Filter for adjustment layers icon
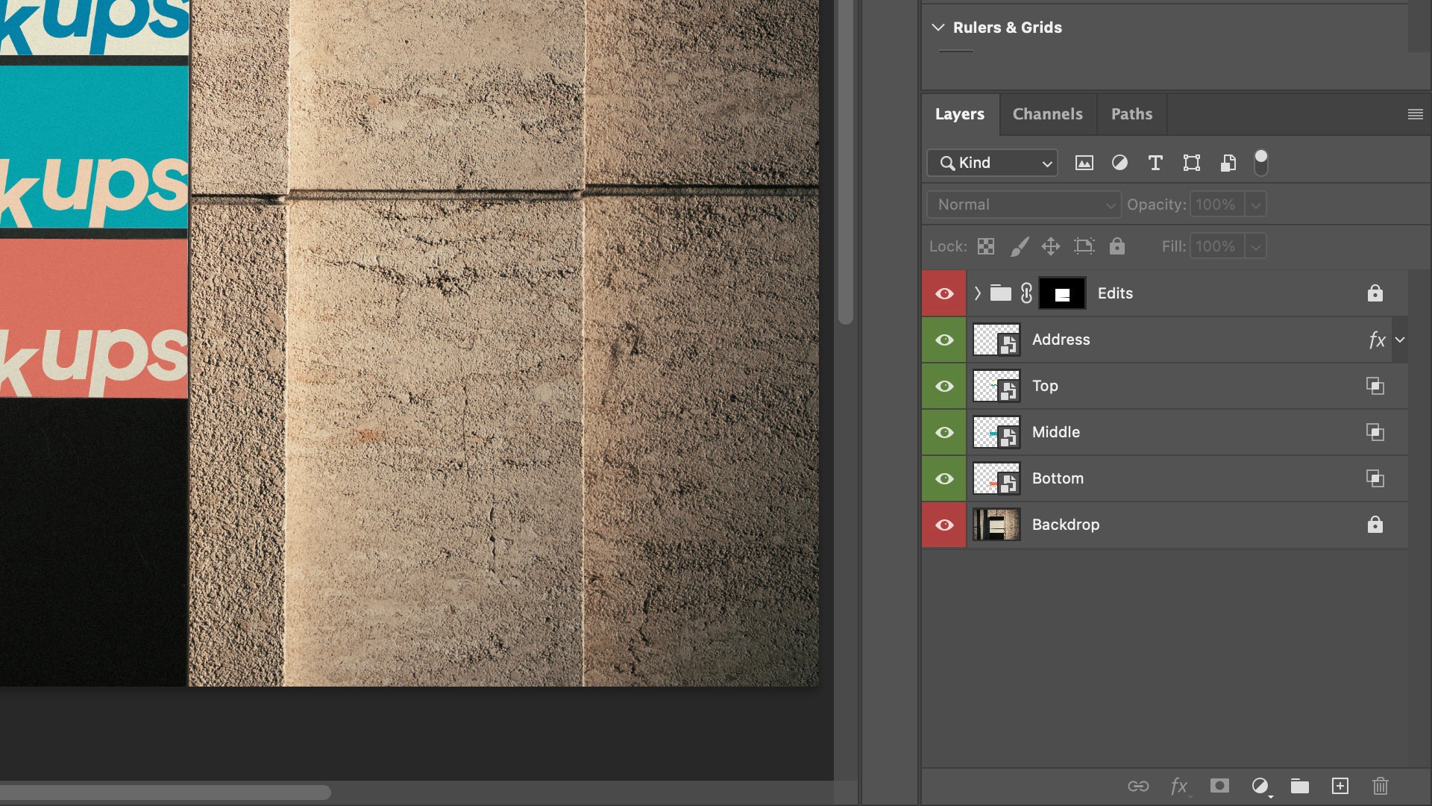 tap(1119, 163)
